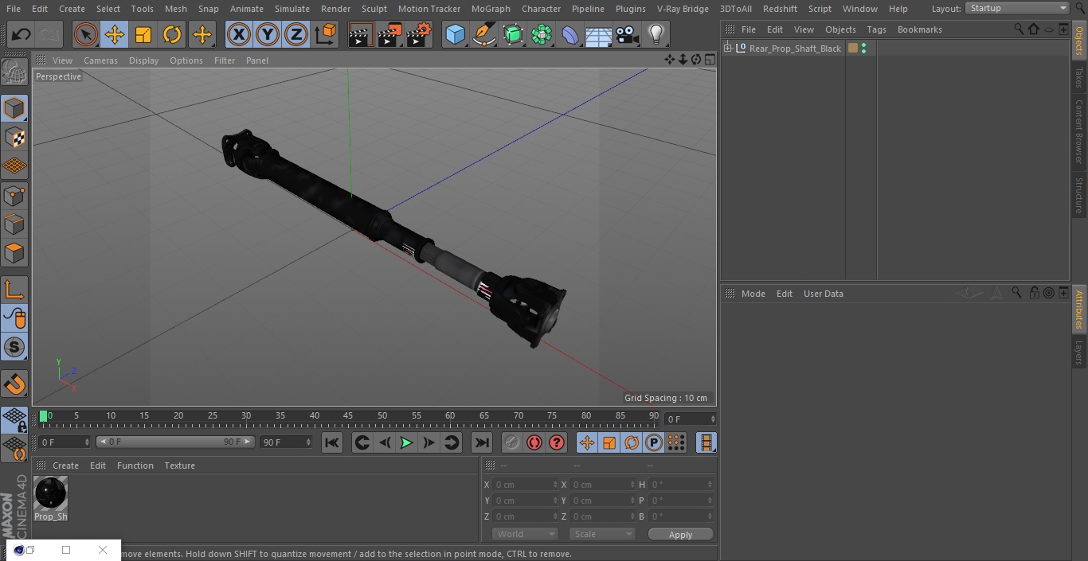Switch to Edges mode
The height and width of the screenshot is (561, 1088).
(x=14, y=224)
